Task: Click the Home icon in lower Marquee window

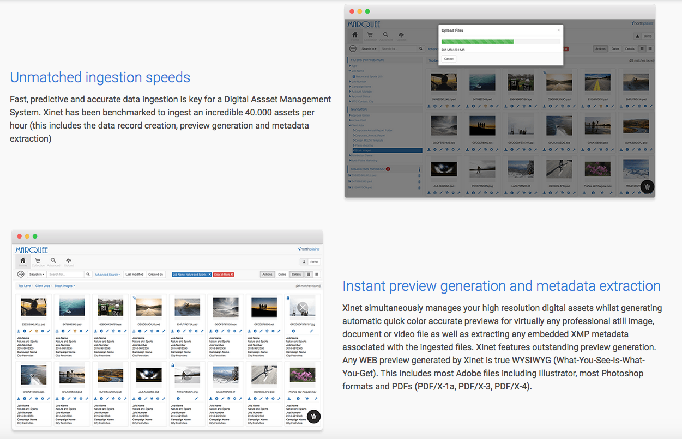Action: (22, 261)
